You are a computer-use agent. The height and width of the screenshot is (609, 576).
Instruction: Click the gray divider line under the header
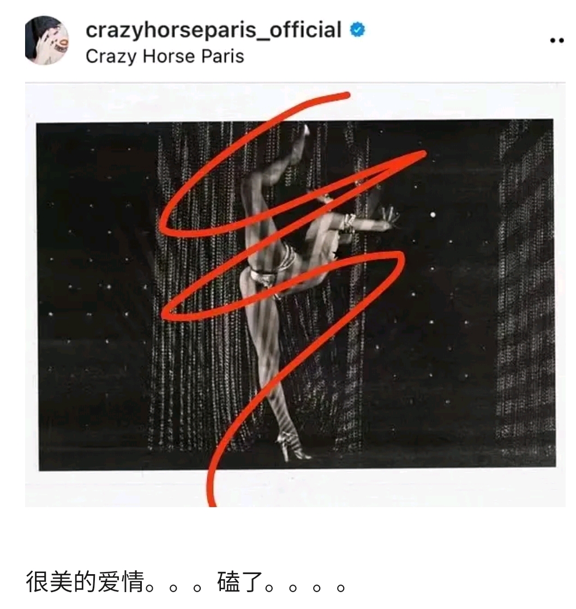[x=295, y=82]
